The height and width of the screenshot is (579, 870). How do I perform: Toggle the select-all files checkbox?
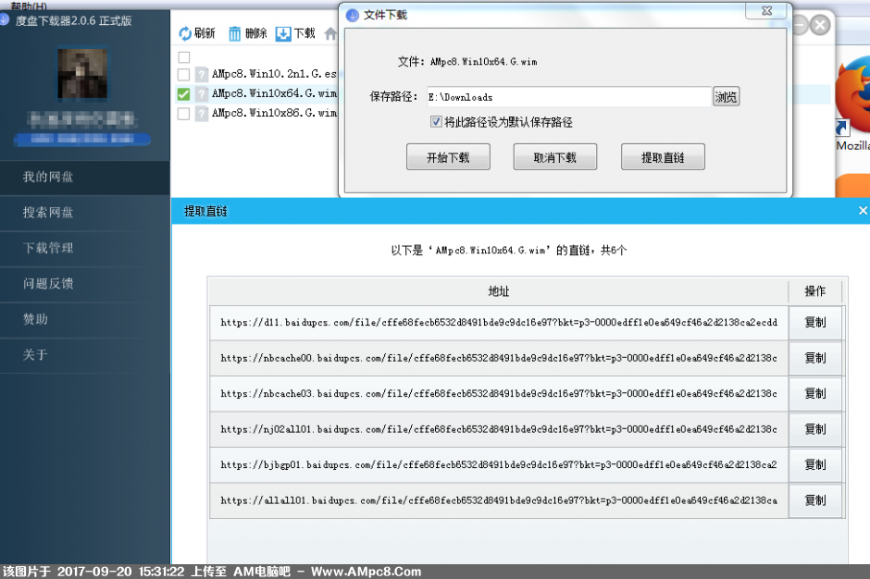tap(184, 57)
